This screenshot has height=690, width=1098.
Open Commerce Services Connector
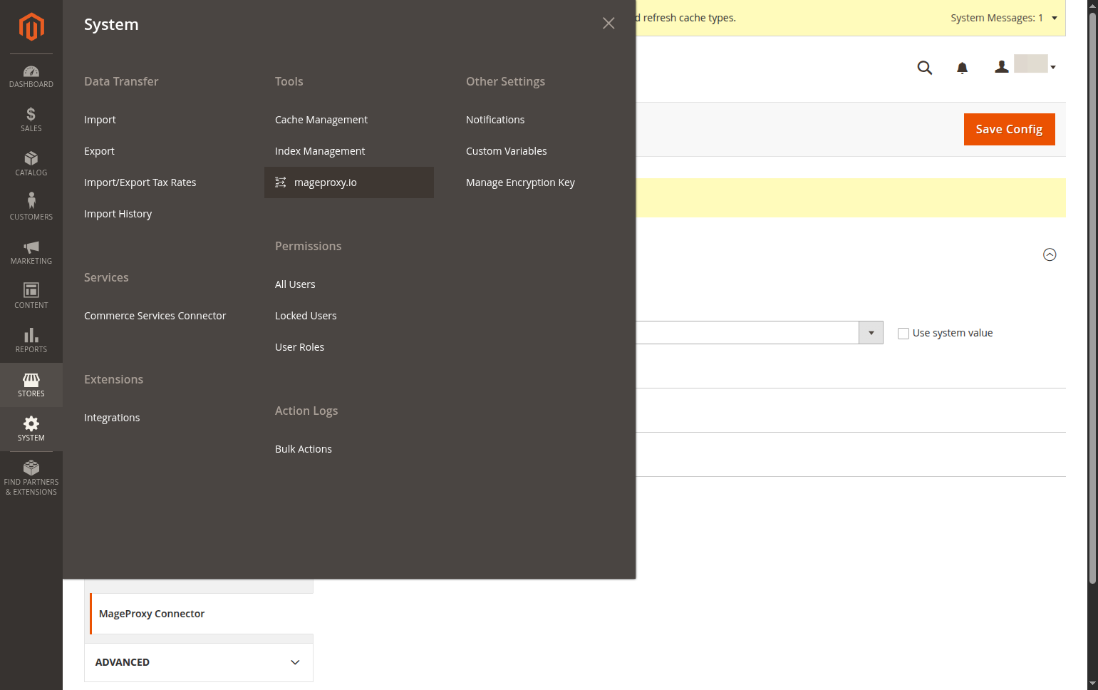[x=155, y=316]
